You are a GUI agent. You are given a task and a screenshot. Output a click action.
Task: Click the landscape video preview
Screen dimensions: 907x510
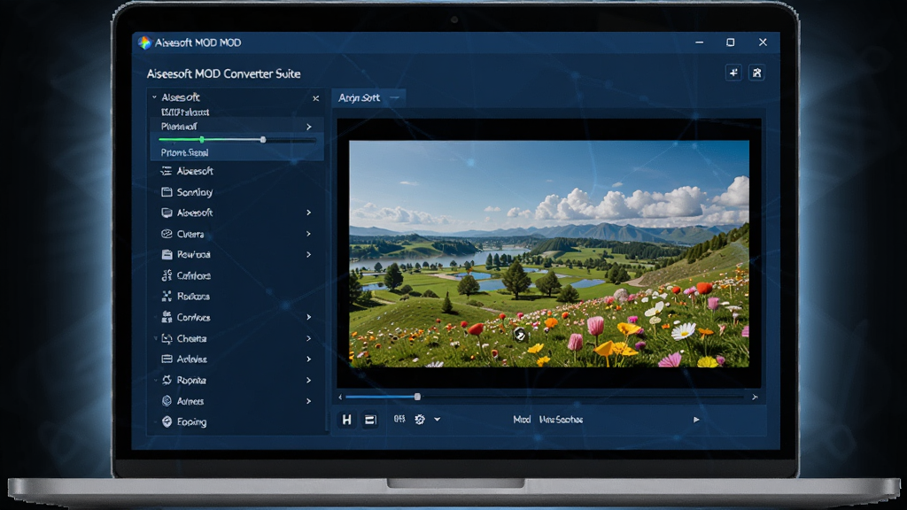549,253
